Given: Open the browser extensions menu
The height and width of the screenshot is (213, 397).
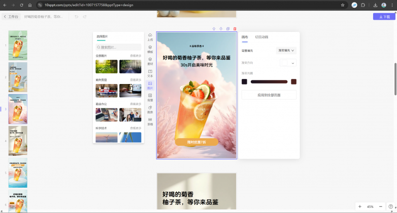Looking at the screenshot, I should (363, 5).
